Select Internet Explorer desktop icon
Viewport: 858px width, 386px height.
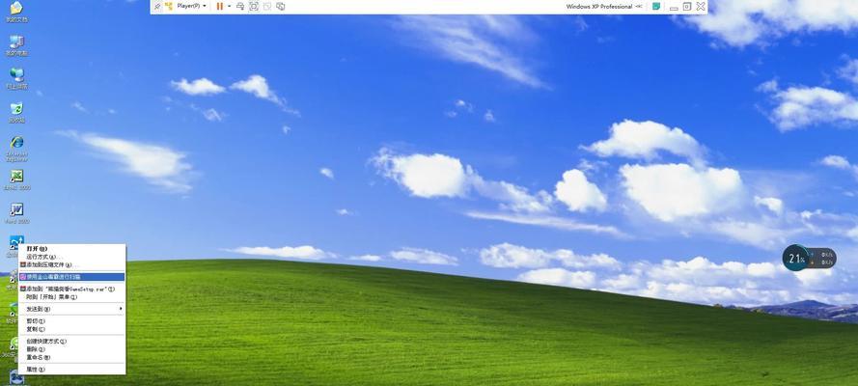pos(16,149)
